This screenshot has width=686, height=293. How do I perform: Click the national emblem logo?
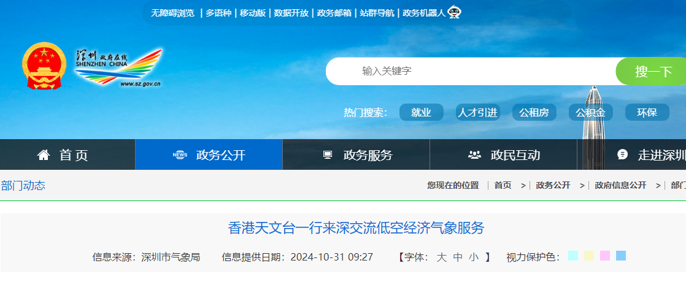[x=44, y=66]
